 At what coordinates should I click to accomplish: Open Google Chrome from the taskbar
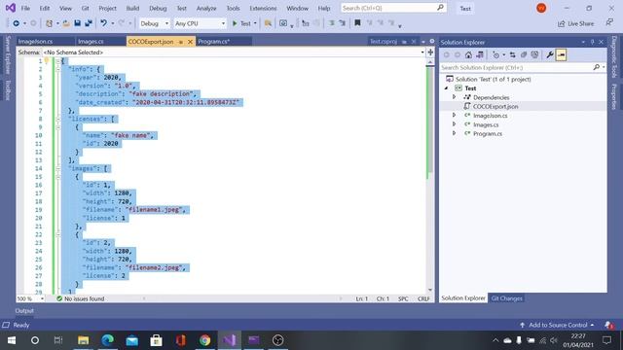pos(205,340)
